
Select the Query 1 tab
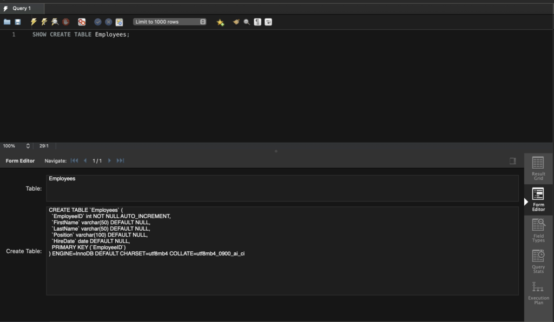coord(22,8)
